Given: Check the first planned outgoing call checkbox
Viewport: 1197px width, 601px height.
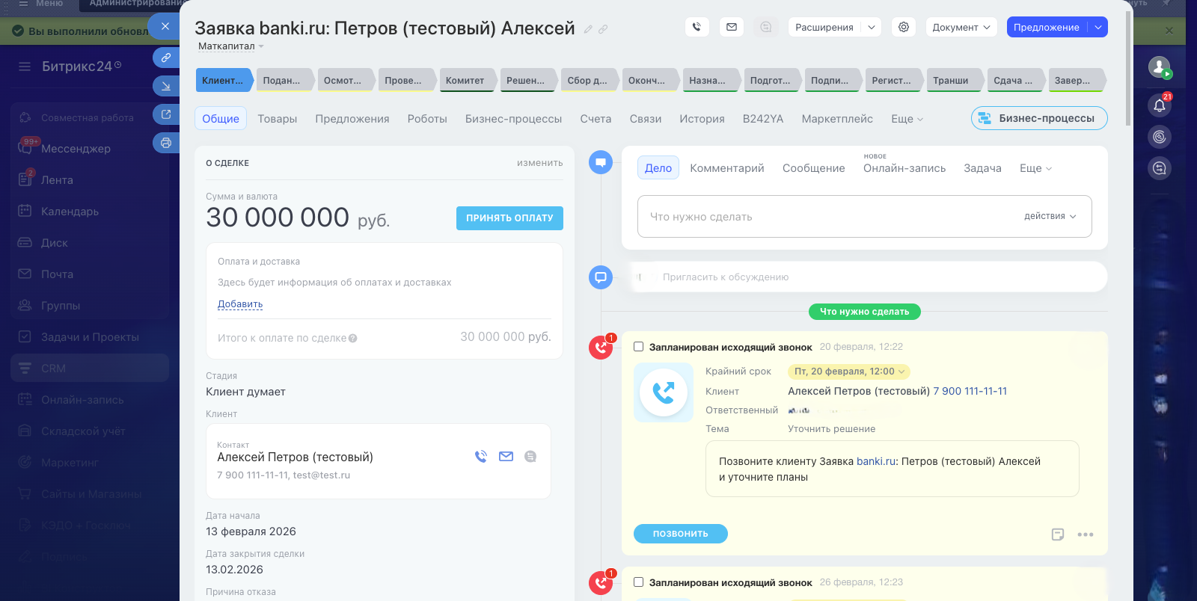Looking at the screenshot, I should [638, 347].
